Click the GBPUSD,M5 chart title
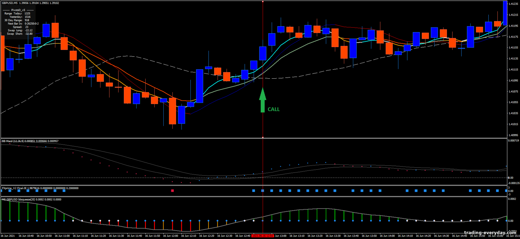 (x=10, y=3)
